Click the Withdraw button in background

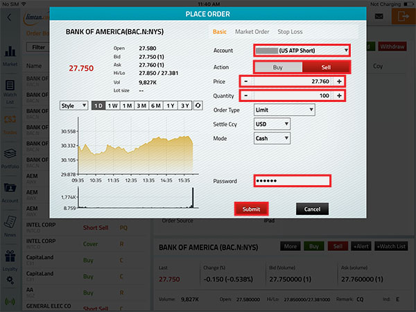pyautogui.click(x=392, y=46)
